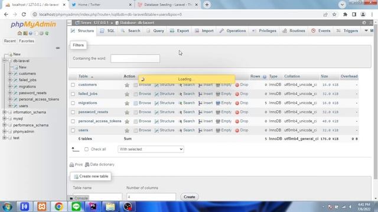
Task: Open the Operations tab
Action: point(233,31)
